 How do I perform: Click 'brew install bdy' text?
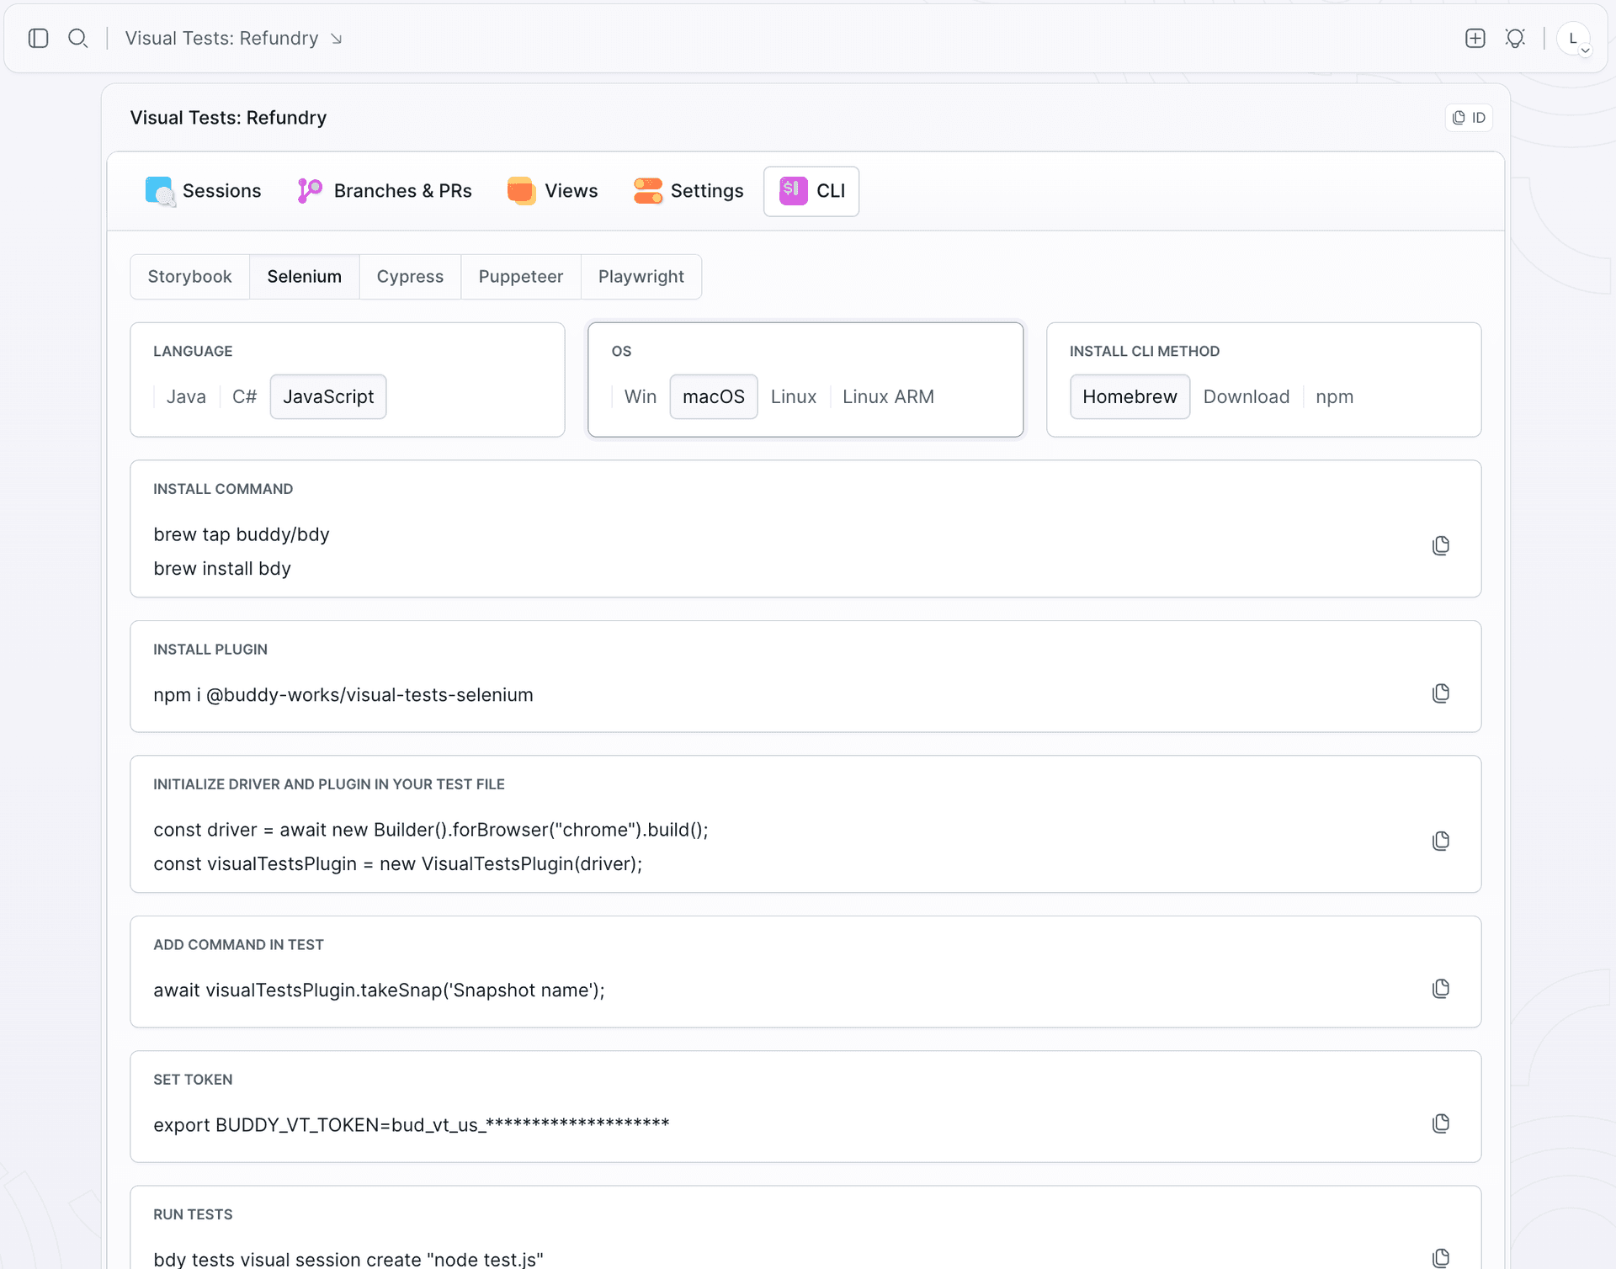click(222, 569)
